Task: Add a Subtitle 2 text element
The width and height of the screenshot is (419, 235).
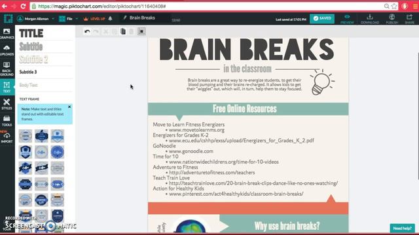Action: [x=33, y=59]
